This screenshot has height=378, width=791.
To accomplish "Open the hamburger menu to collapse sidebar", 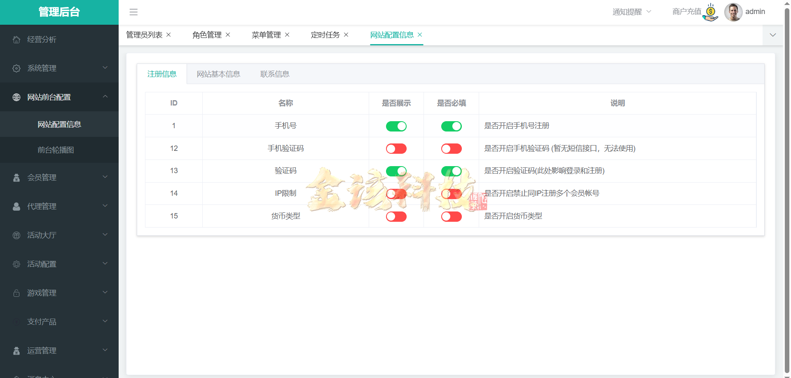I will (133, 12).
